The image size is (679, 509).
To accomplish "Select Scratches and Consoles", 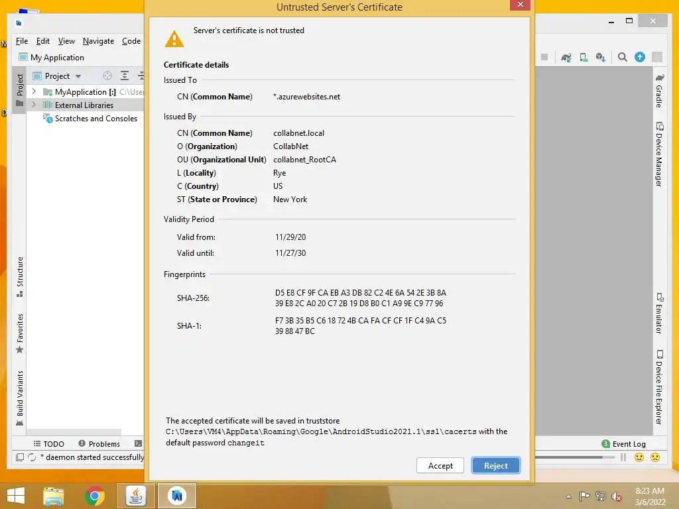I will click(95, 119).
